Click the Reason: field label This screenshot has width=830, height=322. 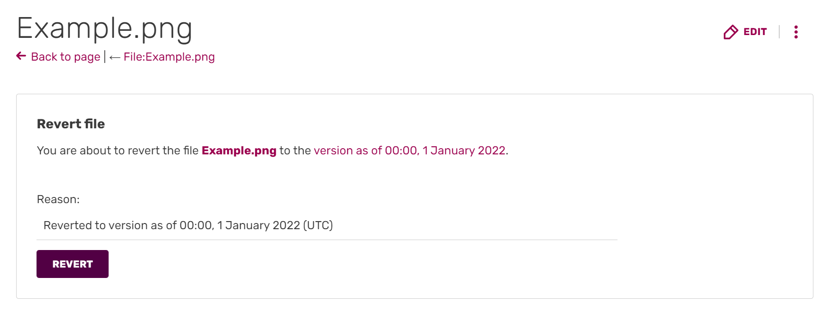coord(58,199)
